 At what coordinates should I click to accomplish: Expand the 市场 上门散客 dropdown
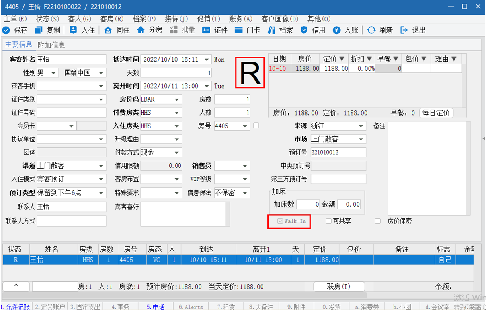point(361,139)
